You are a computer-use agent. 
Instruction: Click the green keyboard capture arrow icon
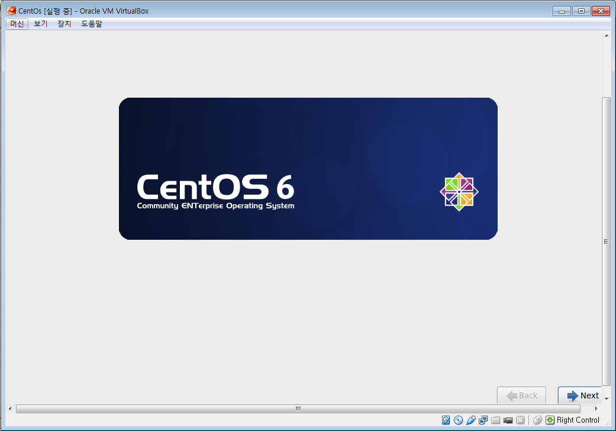point(550,420)
